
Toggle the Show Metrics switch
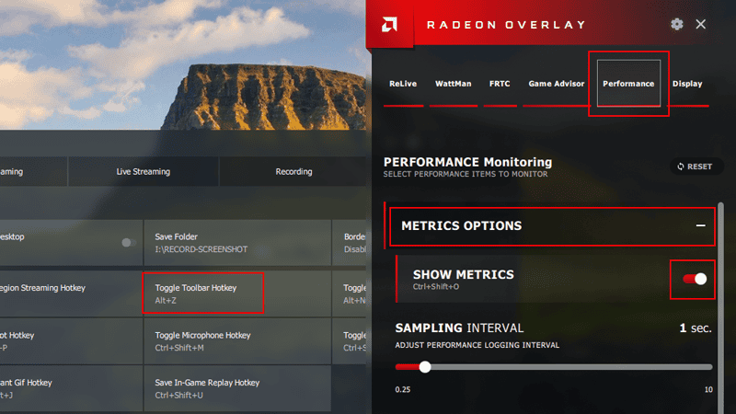[x=693, y=279]
